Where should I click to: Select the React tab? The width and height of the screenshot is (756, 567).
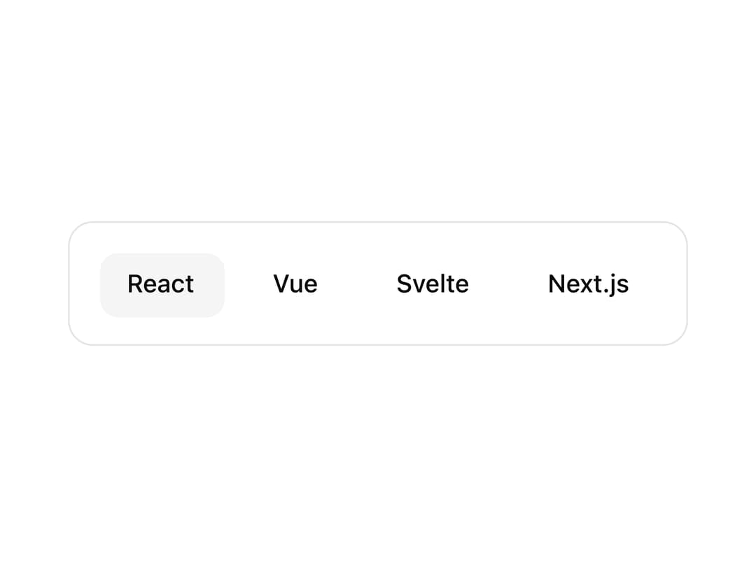point(162,285)
